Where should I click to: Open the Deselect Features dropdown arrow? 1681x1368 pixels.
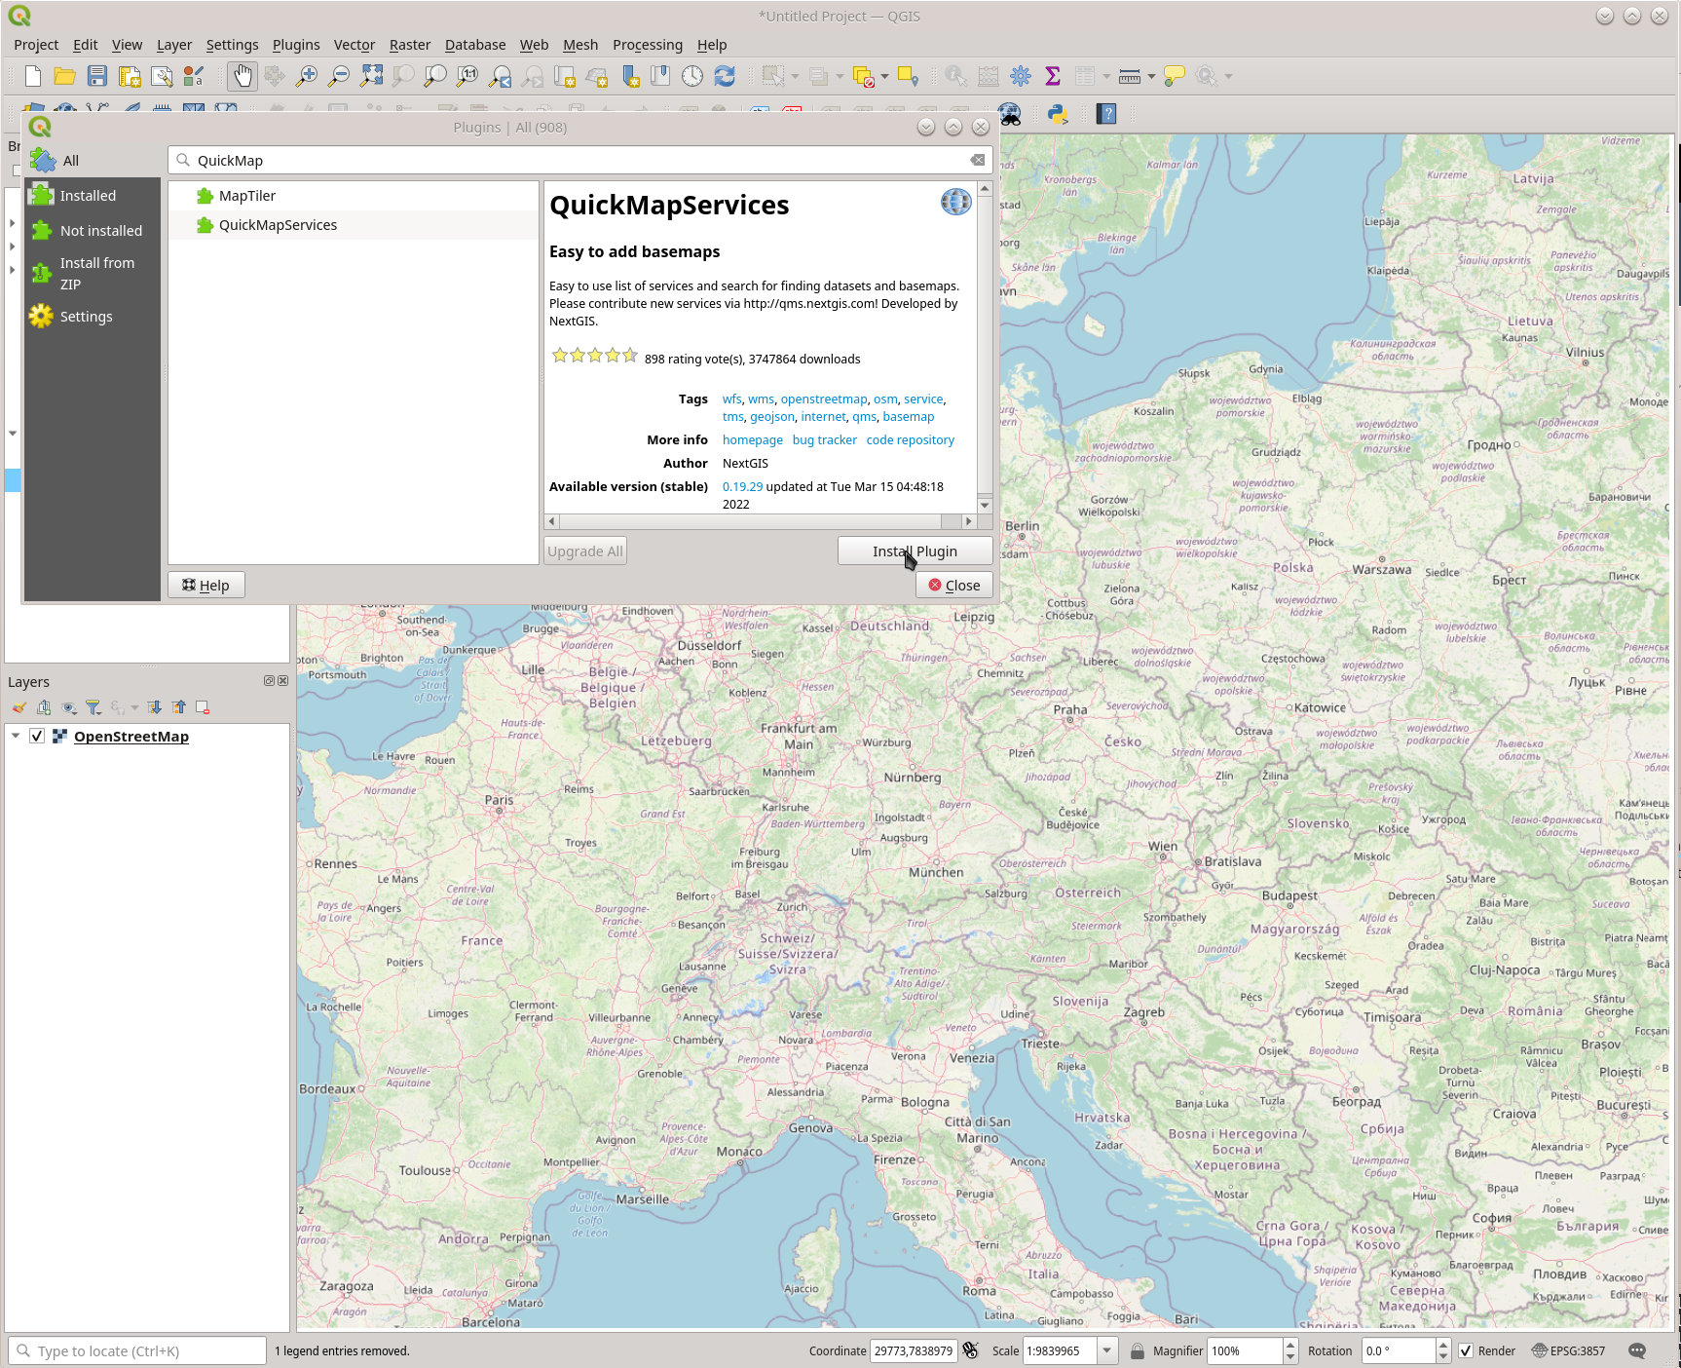point(884,76)
